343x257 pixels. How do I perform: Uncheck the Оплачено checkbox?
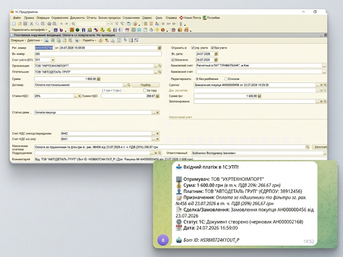click(173, 60)
